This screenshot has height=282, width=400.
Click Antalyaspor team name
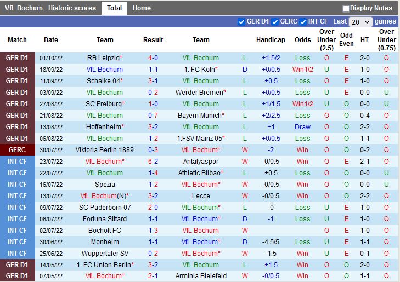click(x=201, y=162)
